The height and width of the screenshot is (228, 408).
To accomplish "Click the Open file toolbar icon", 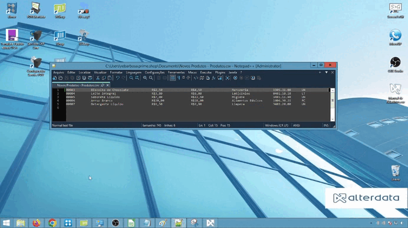I will click(x=60, y=78).
